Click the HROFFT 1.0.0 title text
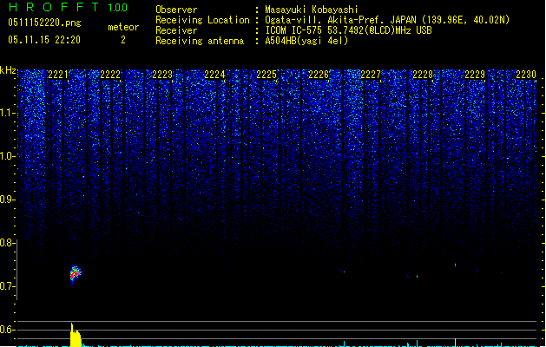Viewport: 546px width, 347px height. [x=69, y=7]
